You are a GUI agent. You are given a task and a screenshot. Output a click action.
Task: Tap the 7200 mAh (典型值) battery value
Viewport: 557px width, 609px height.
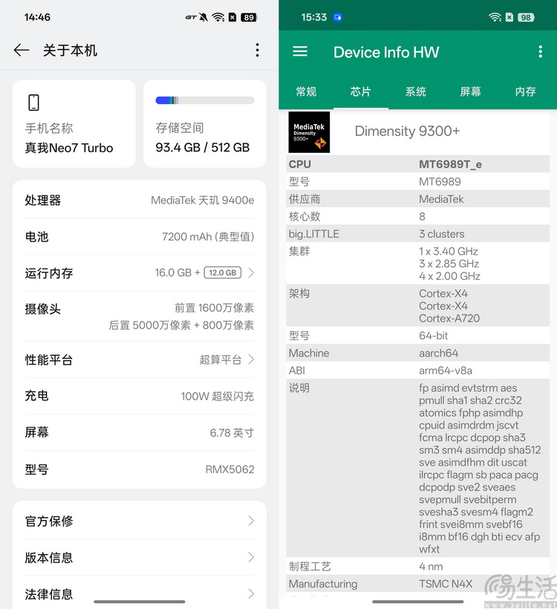pyautogui.click(x=208, y=236)
